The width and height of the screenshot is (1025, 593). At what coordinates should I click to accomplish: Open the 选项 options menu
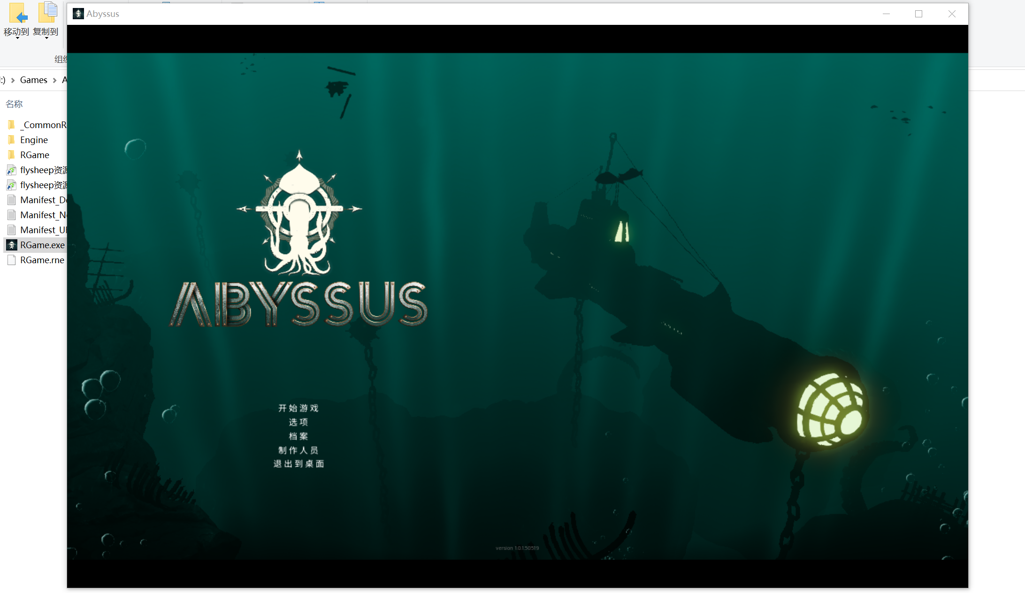tap(298, 422)
